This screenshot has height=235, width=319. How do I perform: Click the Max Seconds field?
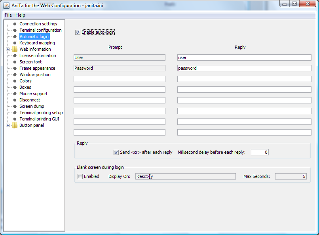291,177
